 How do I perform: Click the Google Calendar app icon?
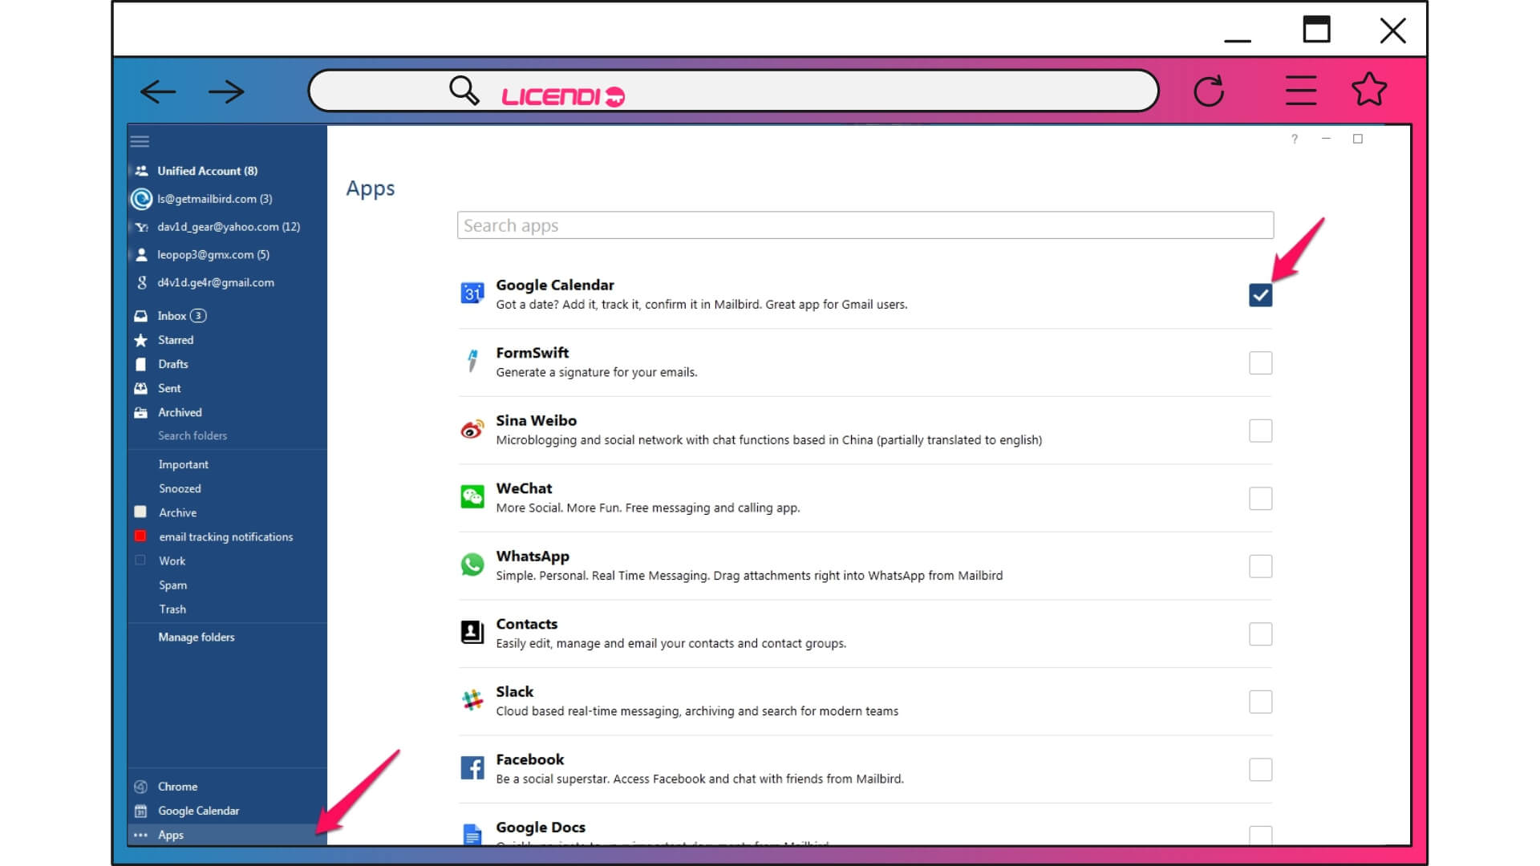click(471, 294)
